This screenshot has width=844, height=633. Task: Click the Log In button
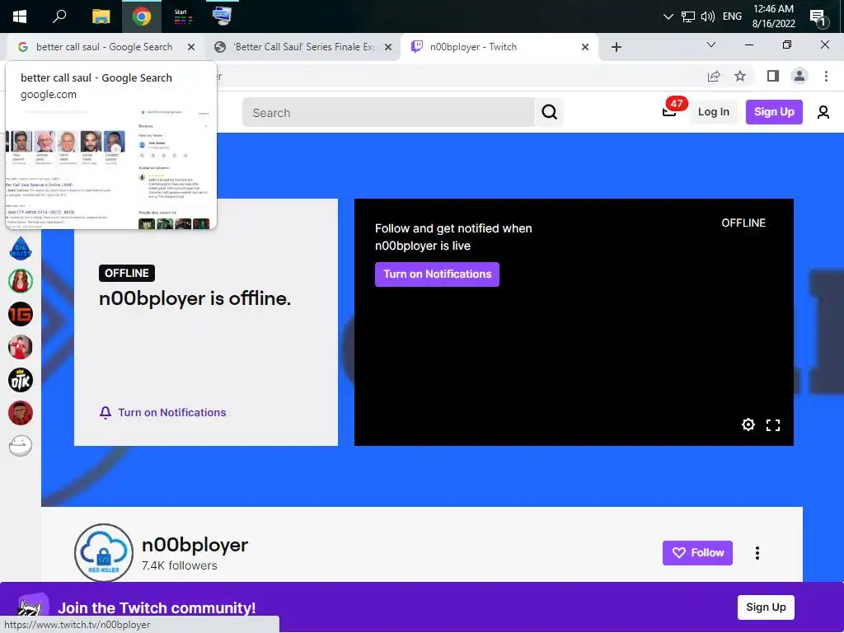[713, 112]
